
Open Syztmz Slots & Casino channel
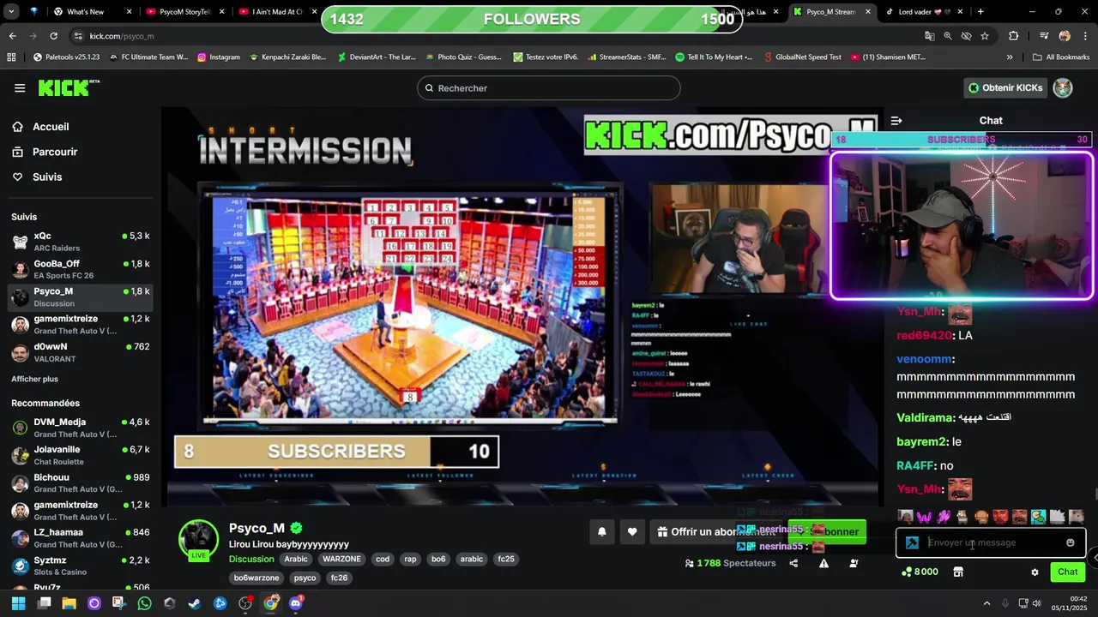80,566
